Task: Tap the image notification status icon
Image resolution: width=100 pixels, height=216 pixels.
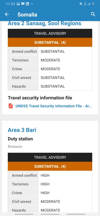Action: 18,4
